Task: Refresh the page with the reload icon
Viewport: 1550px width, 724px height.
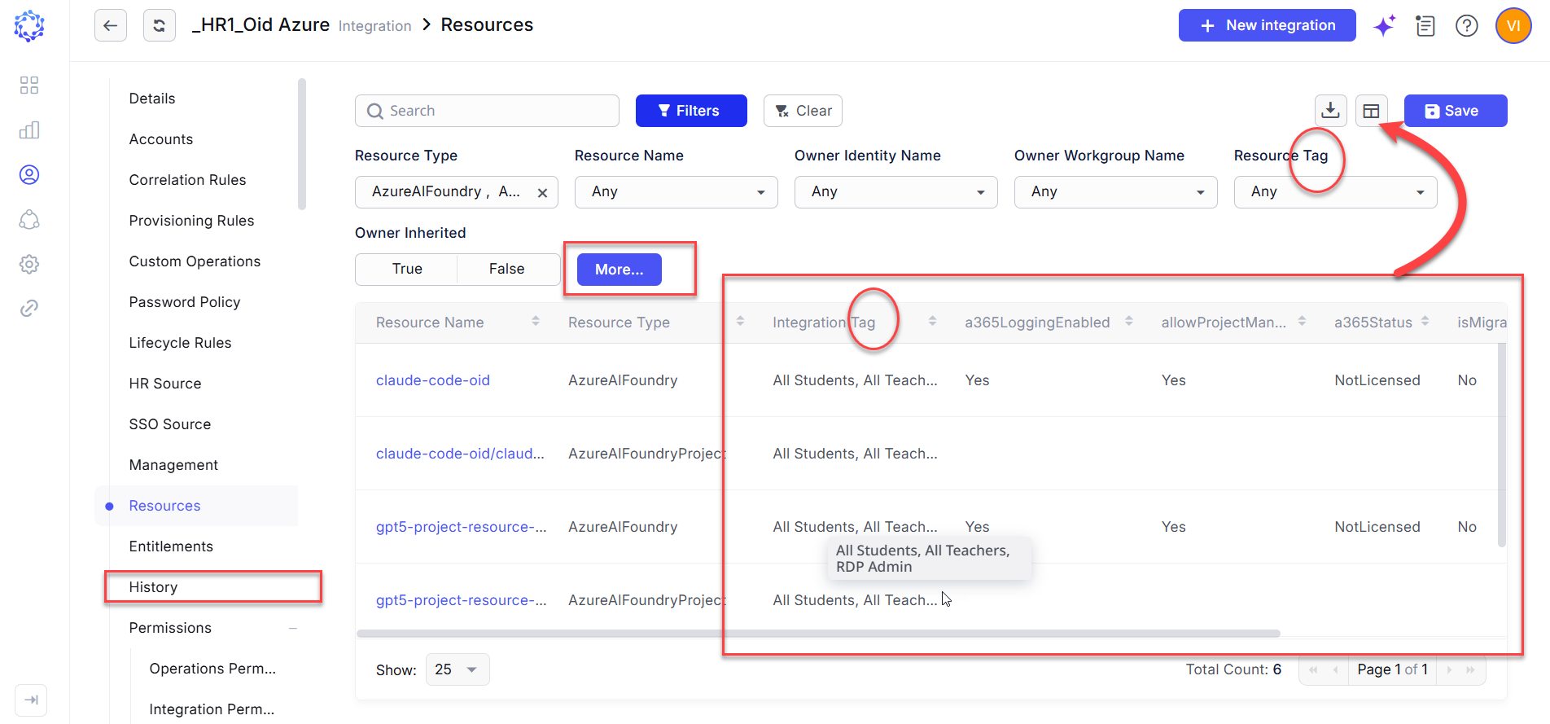Action: tap(160, 25)
